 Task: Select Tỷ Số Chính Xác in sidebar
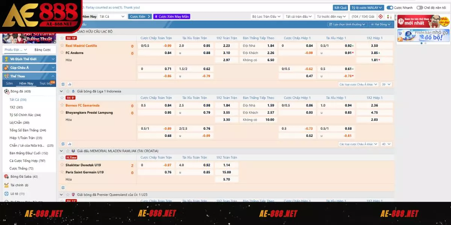pos(25,115)
